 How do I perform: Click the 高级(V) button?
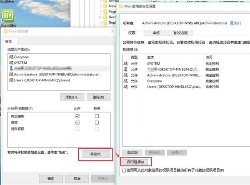pyautogui.click(x=95, y=154)
